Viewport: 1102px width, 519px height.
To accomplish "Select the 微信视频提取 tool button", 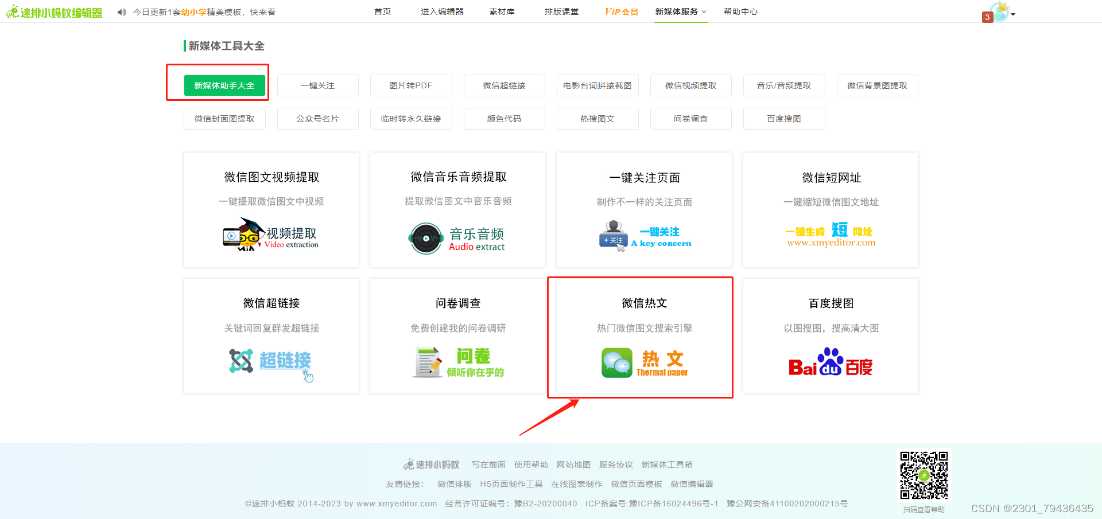I will point(691,85).
